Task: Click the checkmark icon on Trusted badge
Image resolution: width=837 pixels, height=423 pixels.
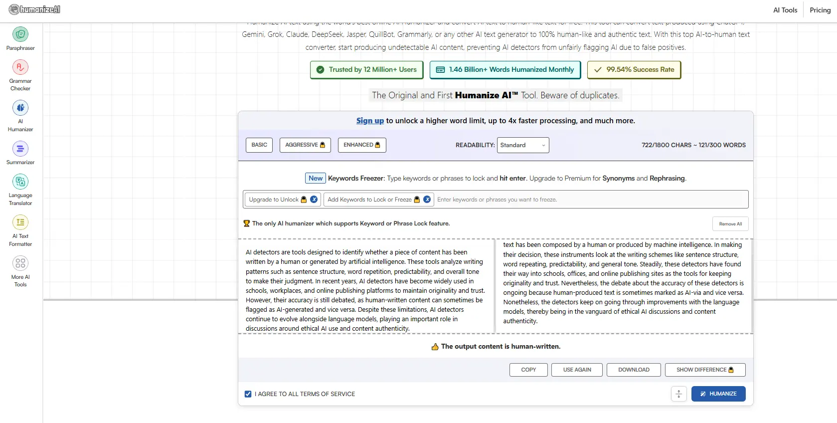Action: click(320, 70)
